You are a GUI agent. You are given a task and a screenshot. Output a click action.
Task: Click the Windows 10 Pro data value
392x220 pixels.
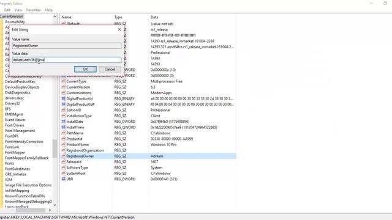(164, 144)
